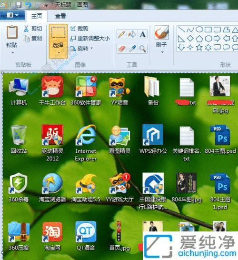Viewport: 238px width, 260px height.
Task: Open the Paint application menu button
Action: click(12, 15)
